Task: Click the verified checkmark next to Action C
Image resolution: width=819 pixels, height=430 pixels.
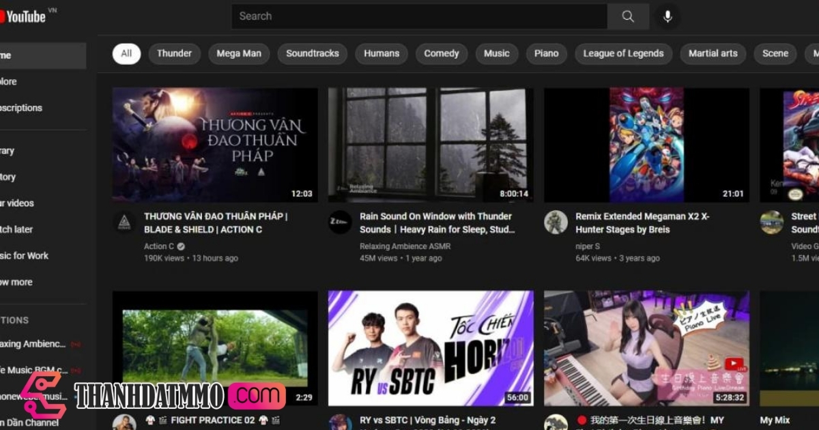Action: point(181,246)
